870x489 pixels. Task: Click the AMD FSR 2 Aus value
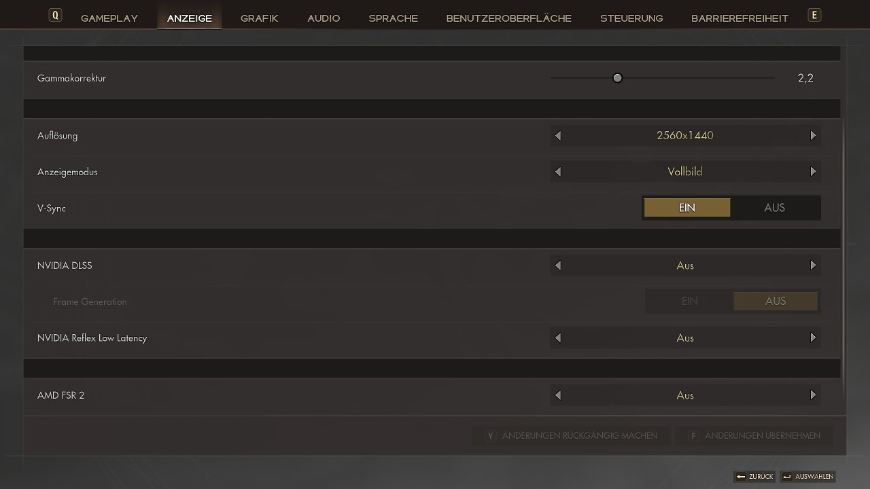(x=685, y=395)
